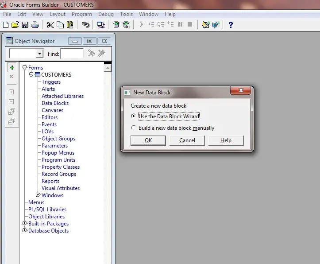Click the Open folder toolbar icon
Viewport: 320px width, 264px height.
pos(15,25)
